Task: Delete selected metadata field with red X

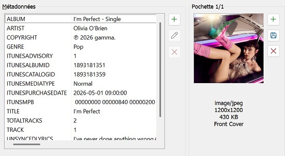Action: (x=174, y=52)
